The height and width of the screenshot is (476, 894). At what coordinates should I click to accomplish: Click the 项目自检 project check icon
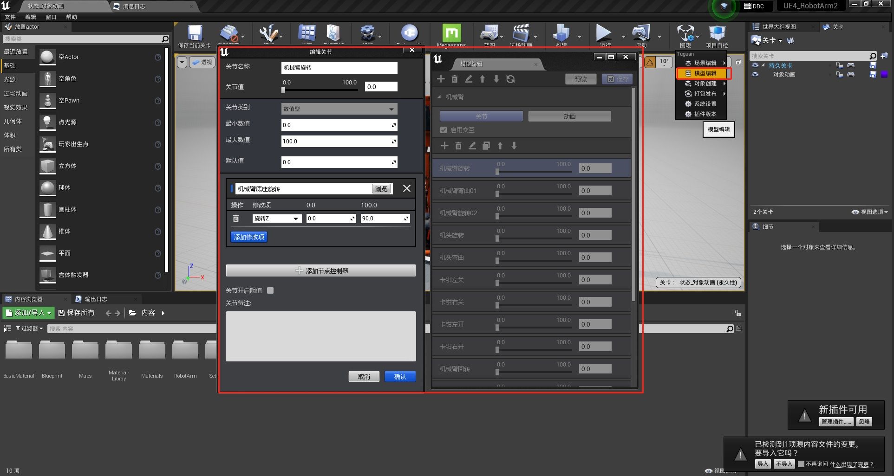tap(717, 32)
